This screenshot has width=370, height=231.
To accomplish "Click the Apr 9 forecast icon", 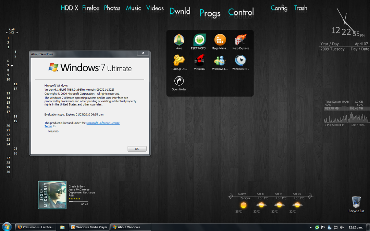I will coord(280,205).
